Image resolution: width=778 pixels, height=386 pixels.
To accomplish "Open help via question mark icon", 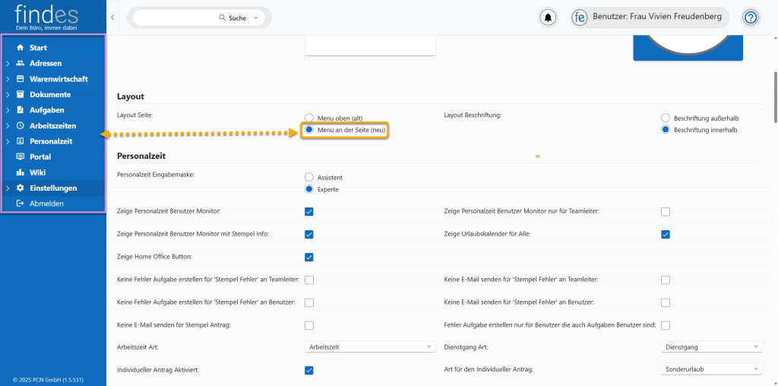I will [751, 17].
